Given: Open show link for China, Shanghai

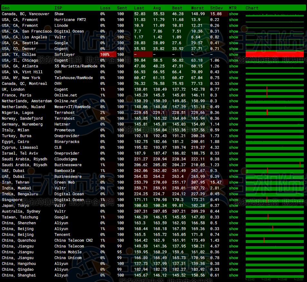Looking at the screenshot, I should pos(233,275).
